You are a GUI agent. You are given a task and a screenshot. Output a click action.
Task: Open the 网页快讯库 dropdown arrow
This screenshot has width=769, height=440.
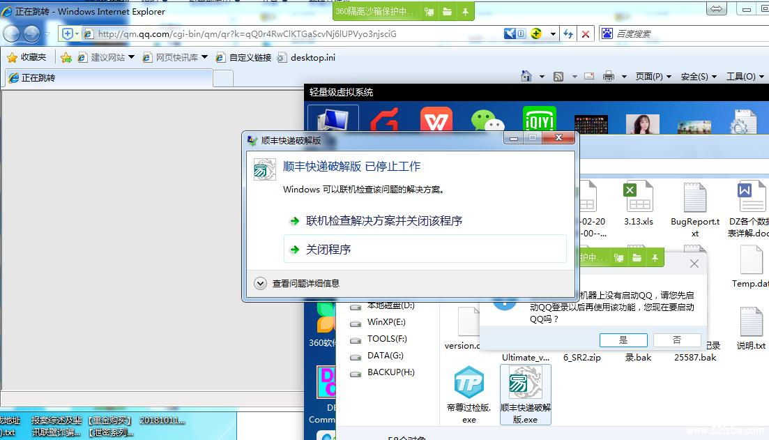coord(204,57)
